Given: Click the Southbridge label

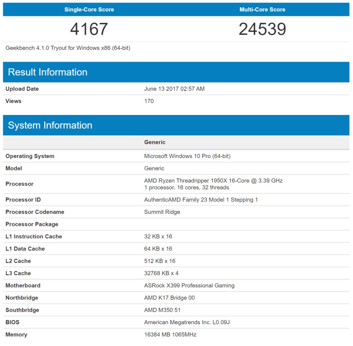Looking at the screenshot, I should pos(22,310).
